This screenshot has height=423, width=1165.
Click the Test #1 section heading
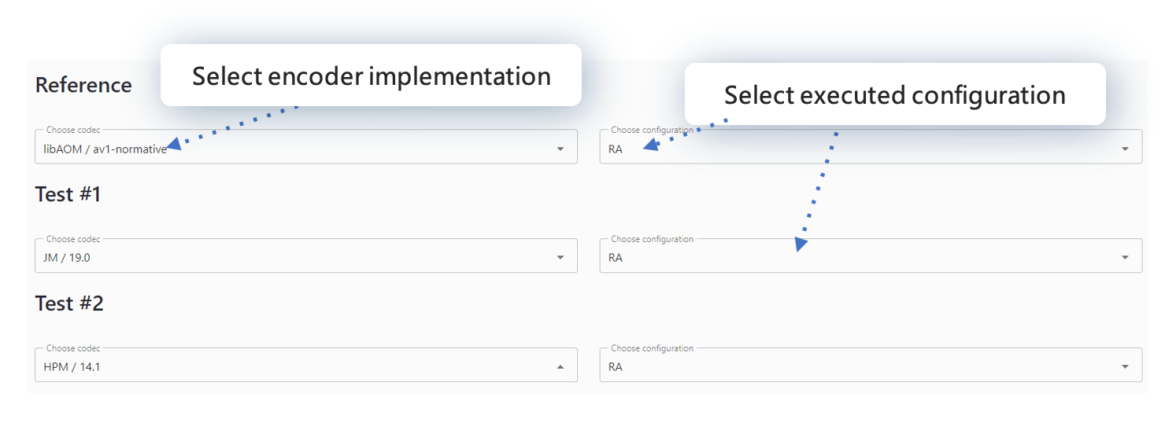68,194
